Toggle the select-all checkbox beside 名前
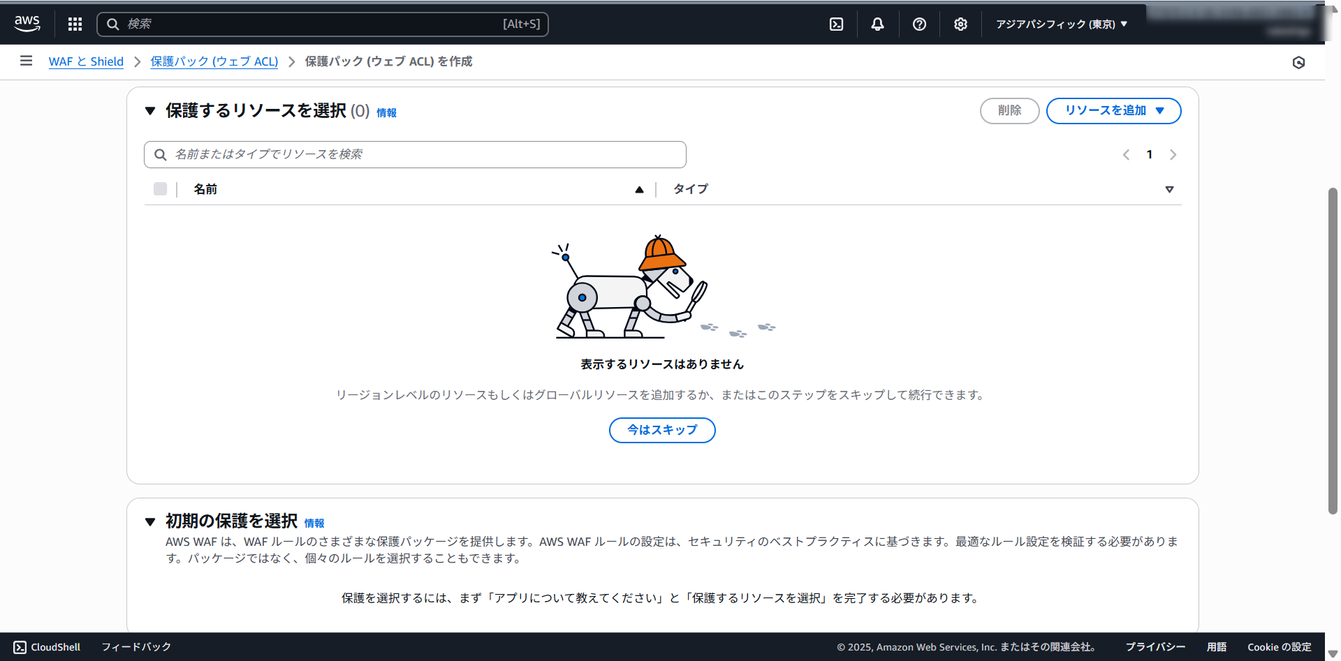 [x=161, y=189]
